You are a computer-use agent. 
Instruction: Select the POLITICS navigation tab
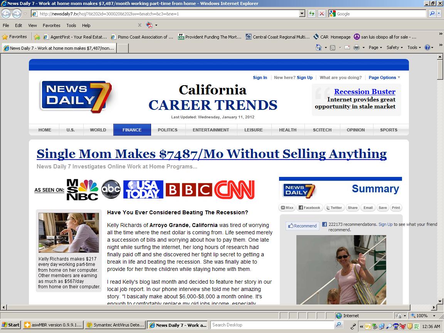point(168,130)
